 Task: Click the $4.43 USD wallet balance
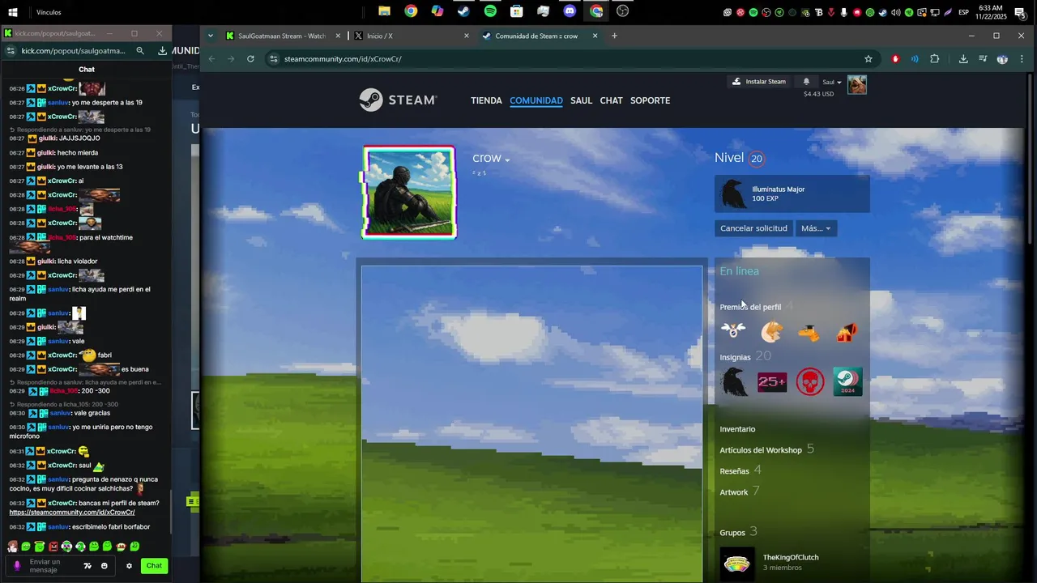(818, 94)
